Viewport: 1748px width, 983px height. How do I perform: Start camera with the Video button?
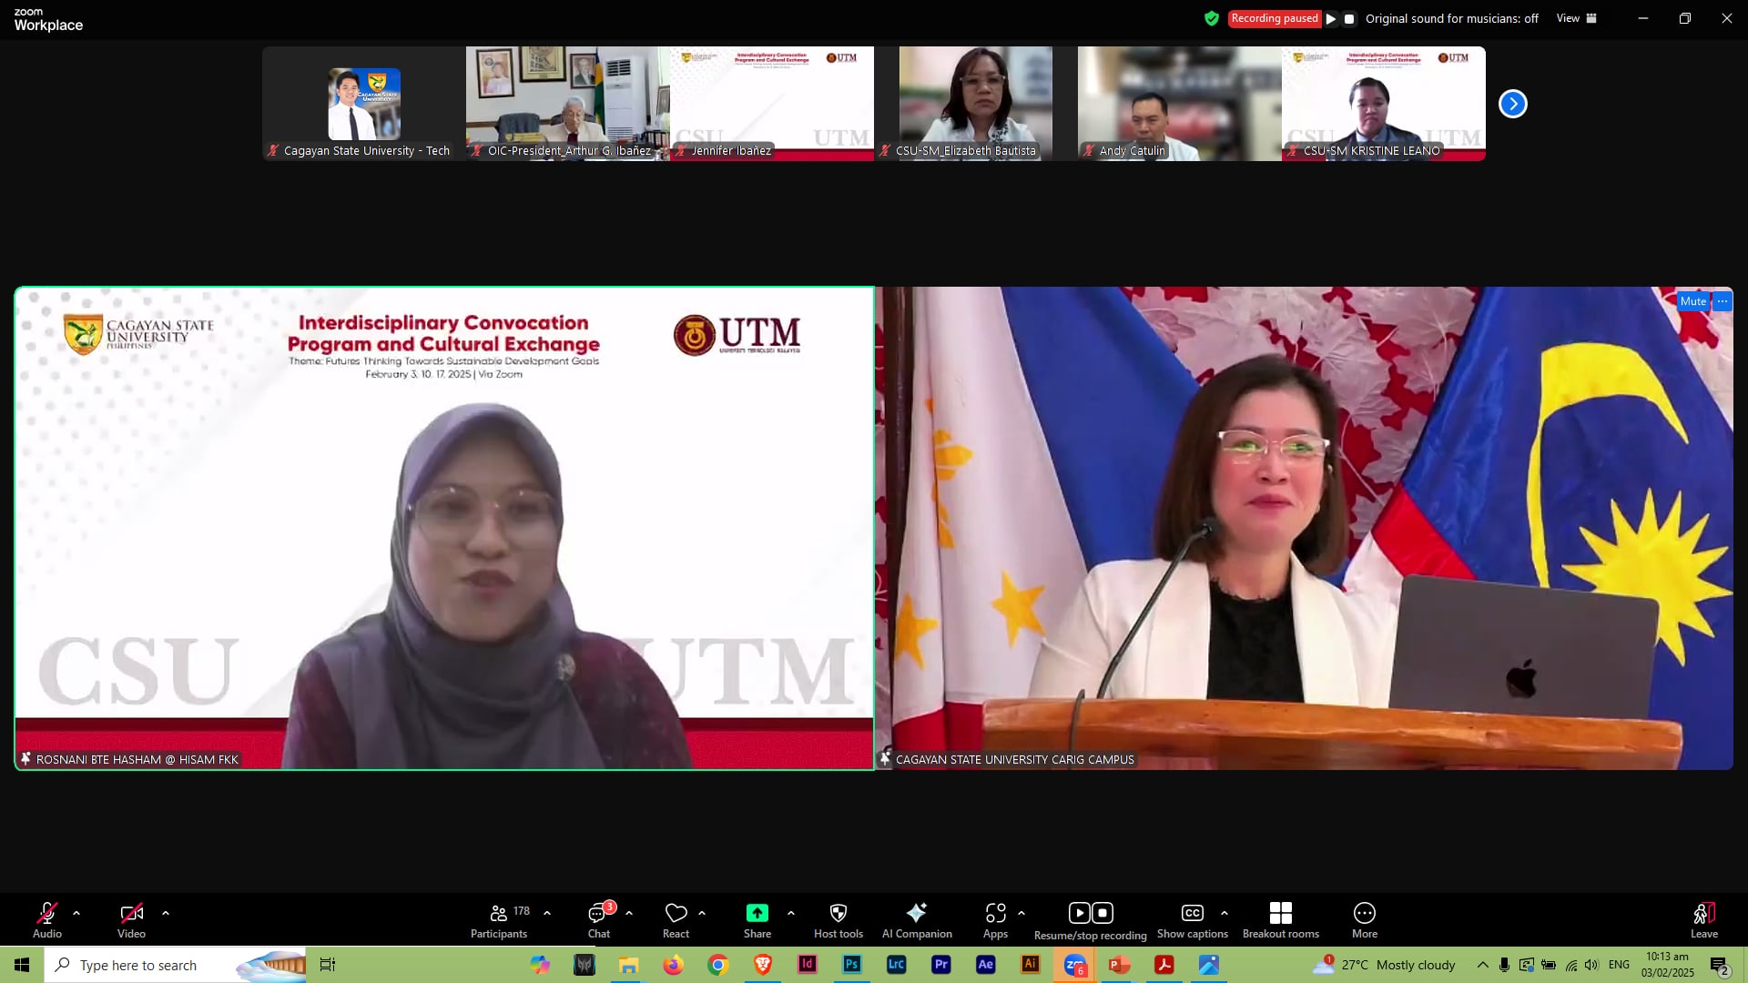click(131, 919)
